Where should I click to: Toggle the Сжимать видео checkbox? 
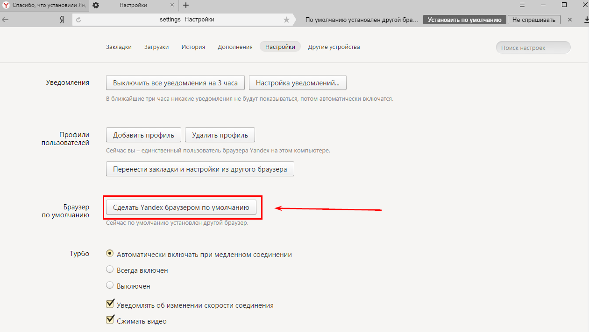pyautogui.click(x=110, y=320)
